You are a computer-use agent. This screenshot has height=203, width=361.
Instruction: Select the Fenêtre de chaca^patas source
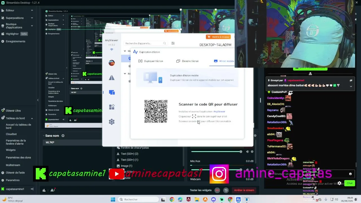[x=135, y=148]
